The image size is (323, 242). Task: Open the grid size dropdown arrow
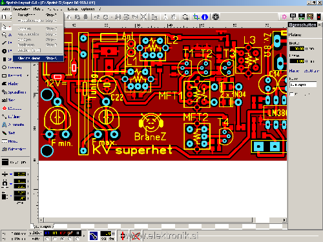coord(11,174)
